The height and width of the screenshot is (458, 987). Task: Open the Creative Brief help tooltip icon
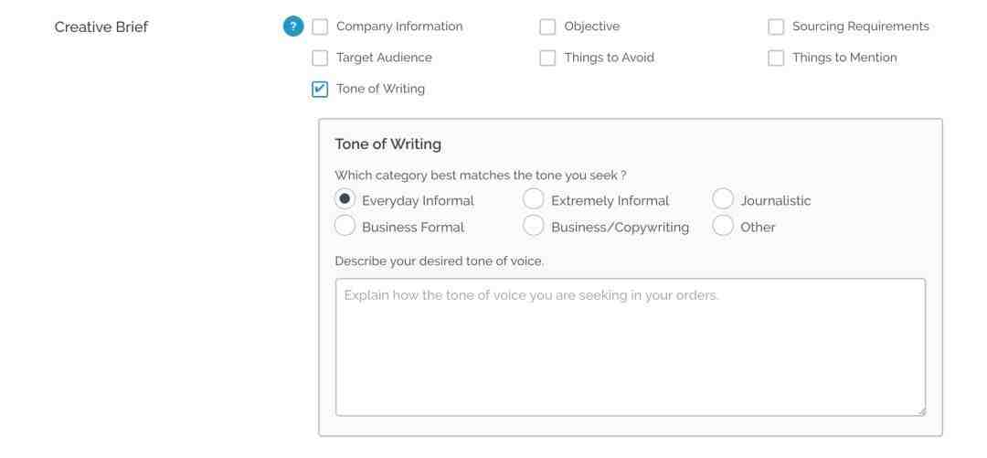(292, 27)
